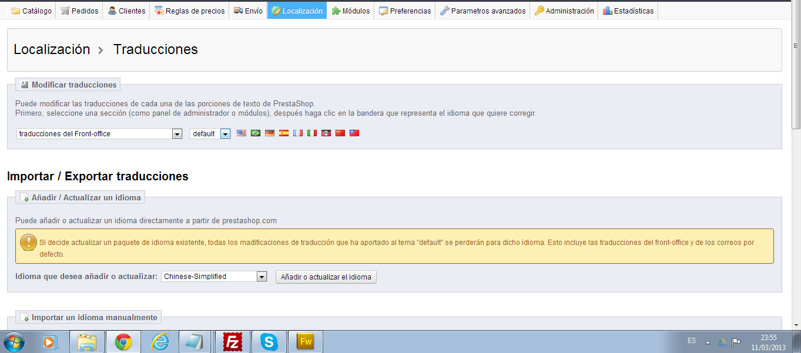
Task: Open Adobe Fireworks from the taskbar
Action: pos(306,341)
